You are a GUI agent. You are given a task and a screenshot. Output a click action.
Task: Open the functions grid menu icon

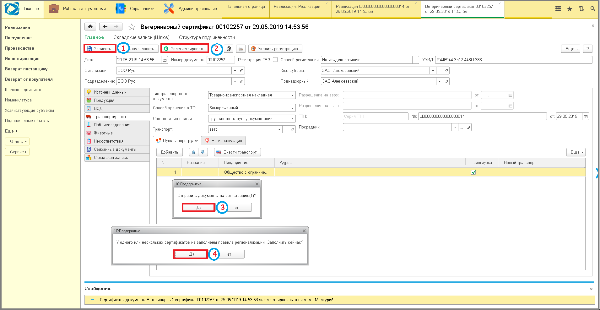point(558,9)
